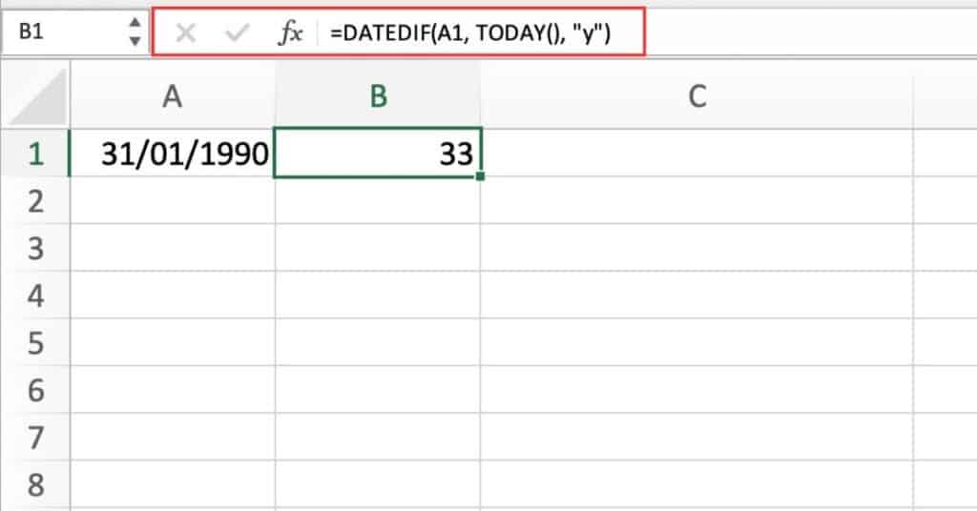977x511 pixels.
Task: Click the green fill handle of cell B1
Action: click(479, 176)
